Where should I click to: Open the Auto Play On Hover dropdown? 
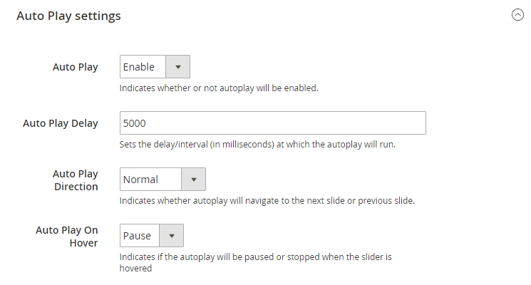click(x=152, y=235)
